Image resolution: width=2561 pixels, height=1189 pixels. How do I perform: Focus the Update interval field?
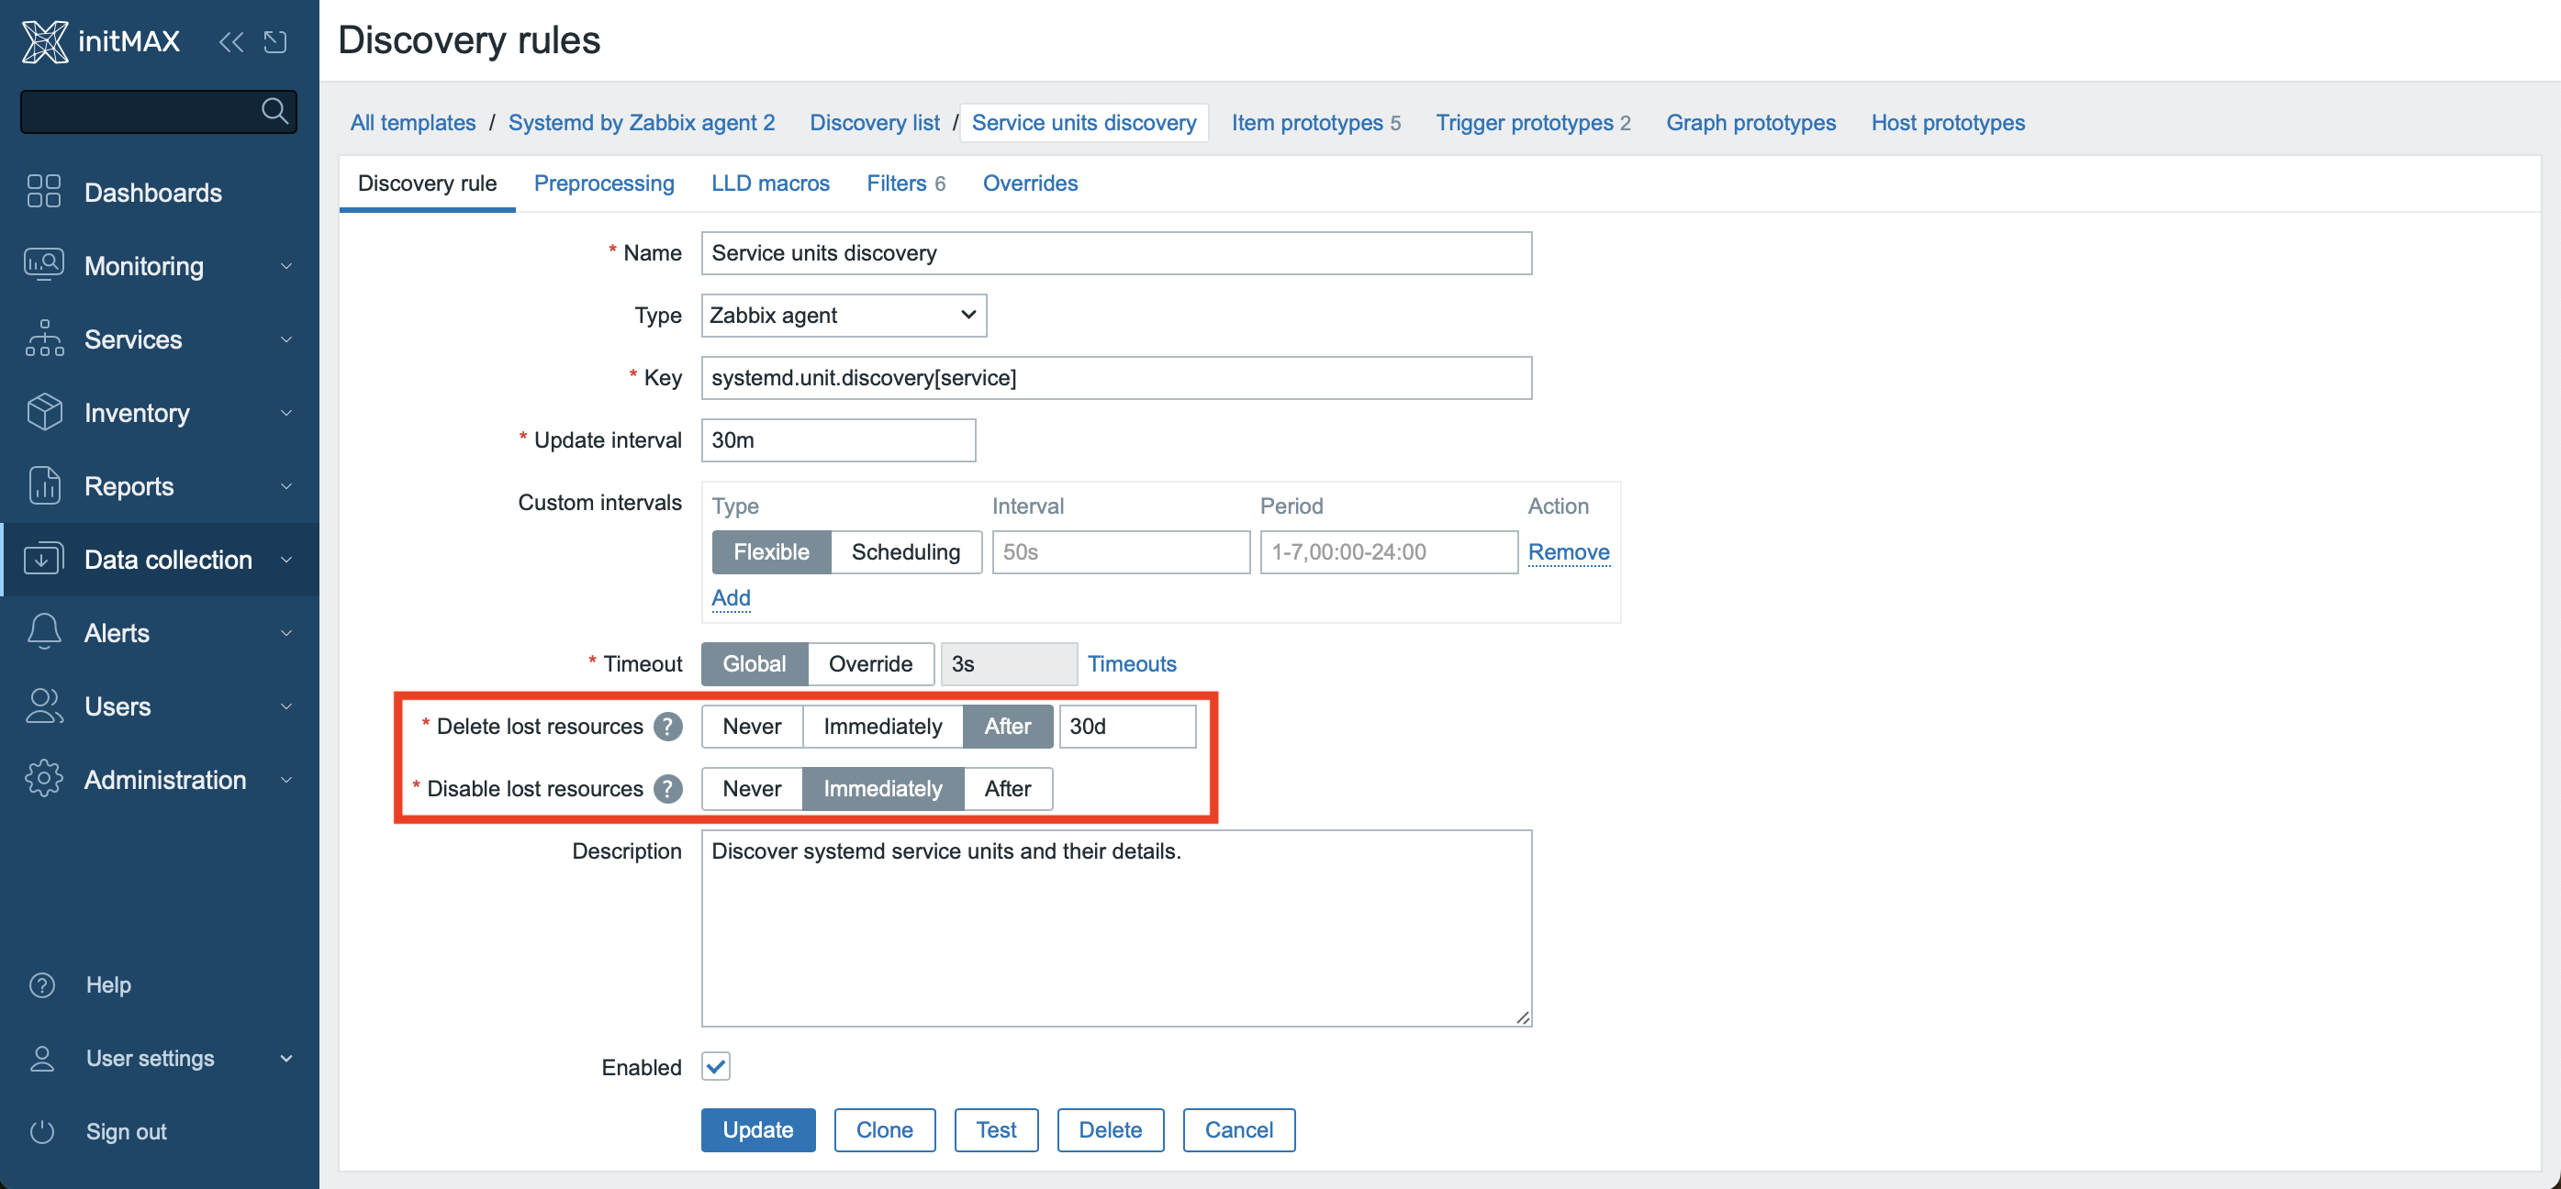(x=838, y=440)
